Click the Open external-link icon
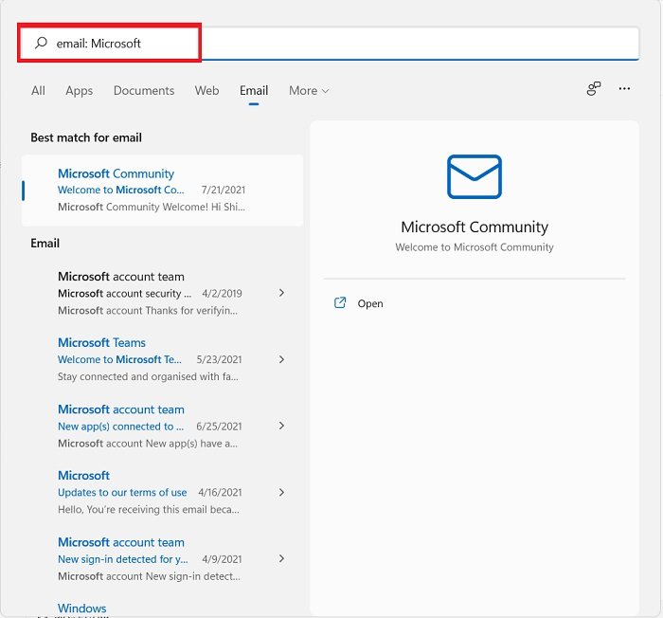This screenshot has width=663, height=618. click(340, 302)
